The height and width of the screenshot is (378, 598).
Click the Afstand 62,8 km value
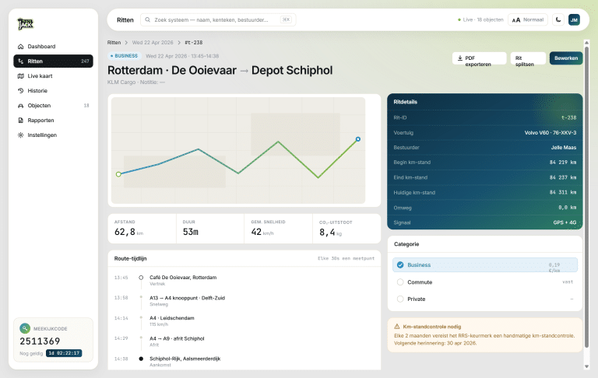(x=128, y=232)
